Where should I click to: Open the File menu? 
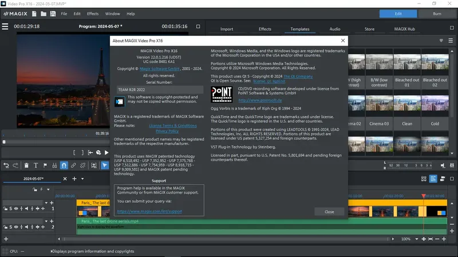(64, 14)
